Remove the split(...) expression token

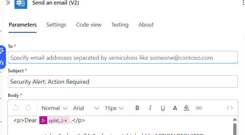click(66, 121)
